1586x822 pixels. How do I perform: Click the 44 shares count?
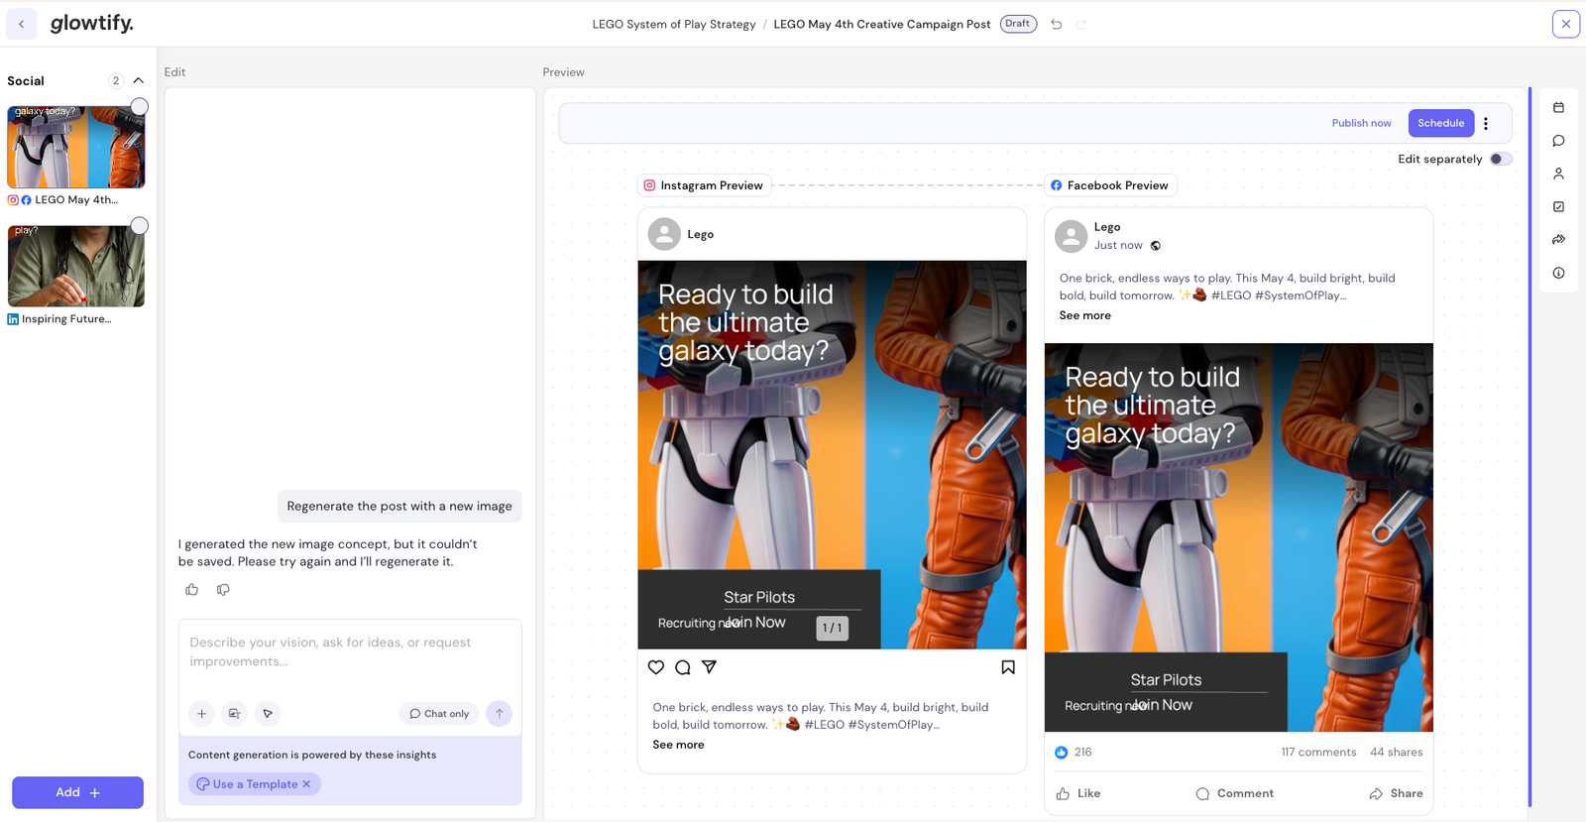1396,752
